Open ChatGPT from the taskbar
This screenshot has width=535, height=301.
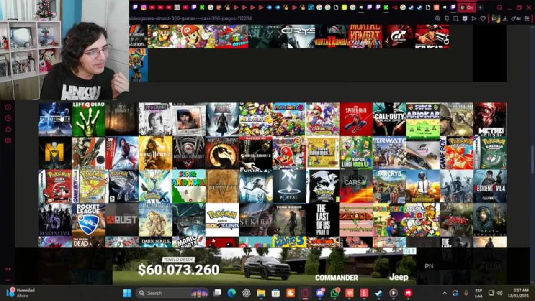[246, 293]
